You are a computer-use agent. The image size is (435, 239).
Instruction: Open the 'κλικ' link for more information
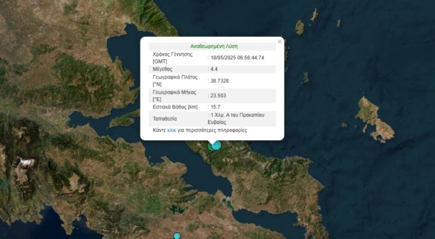[x=172, y=130]
